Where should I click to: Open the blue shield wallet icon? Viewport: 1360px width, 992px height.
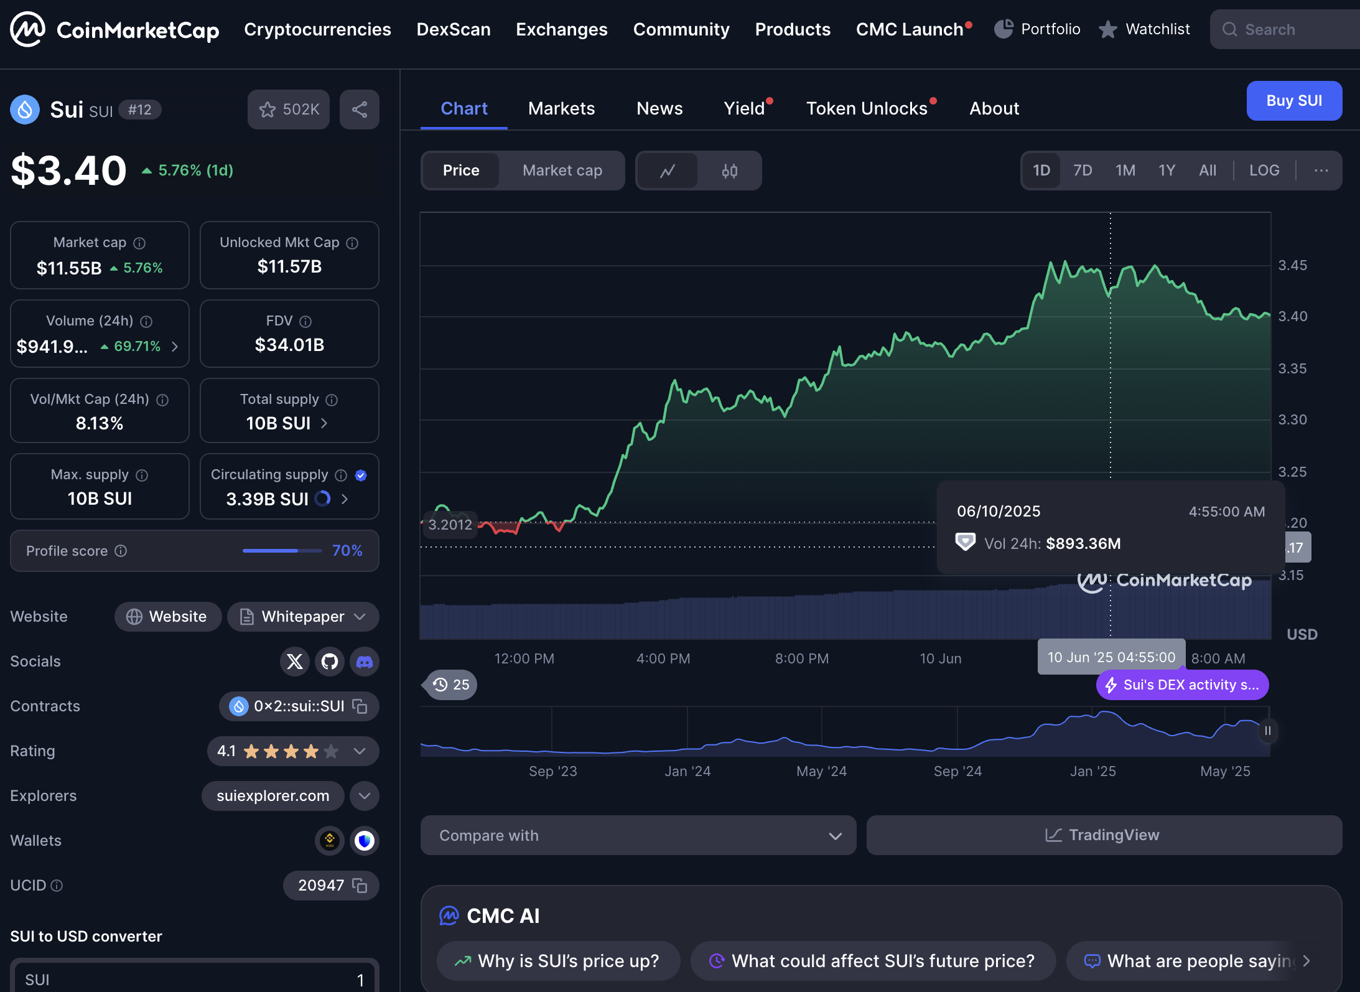coord(365,841)
